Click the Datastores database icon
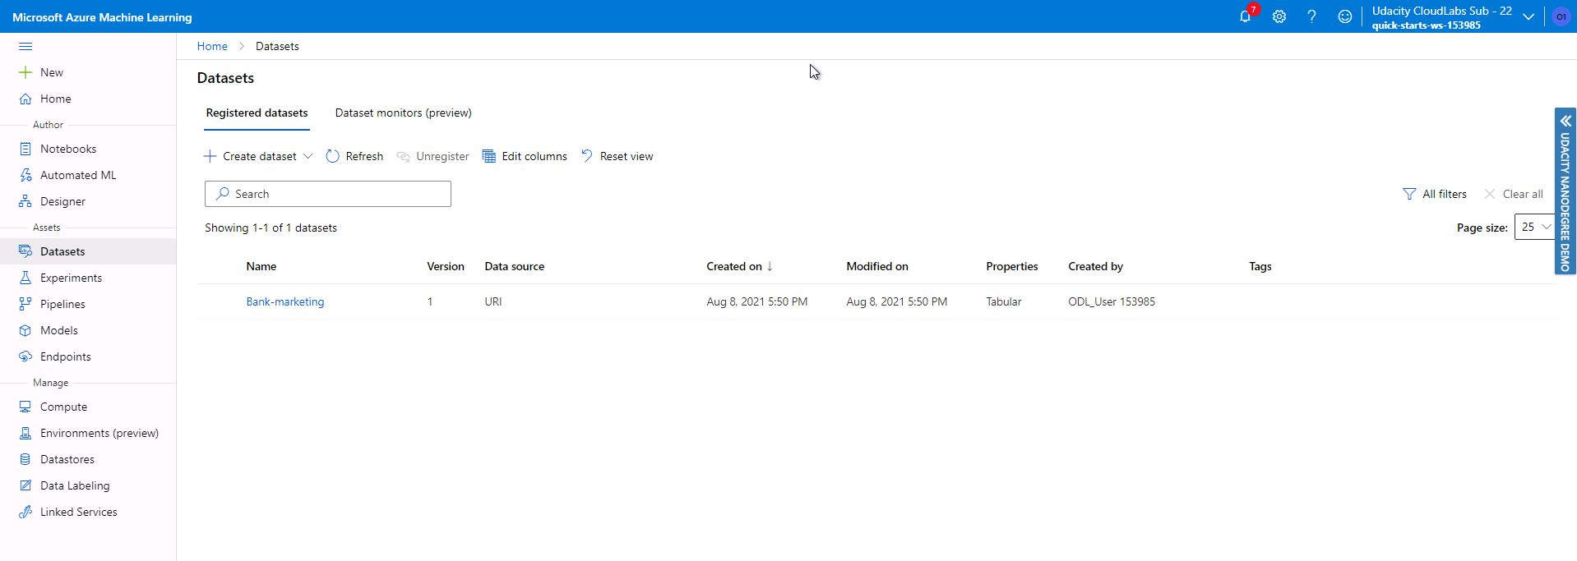This screenshot has width=1577, height=561. click(x=25, y=459)
